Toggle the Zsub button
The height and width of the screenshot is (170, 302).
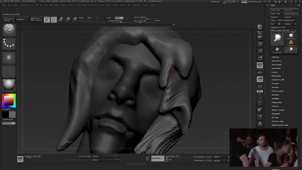(119, 18)
